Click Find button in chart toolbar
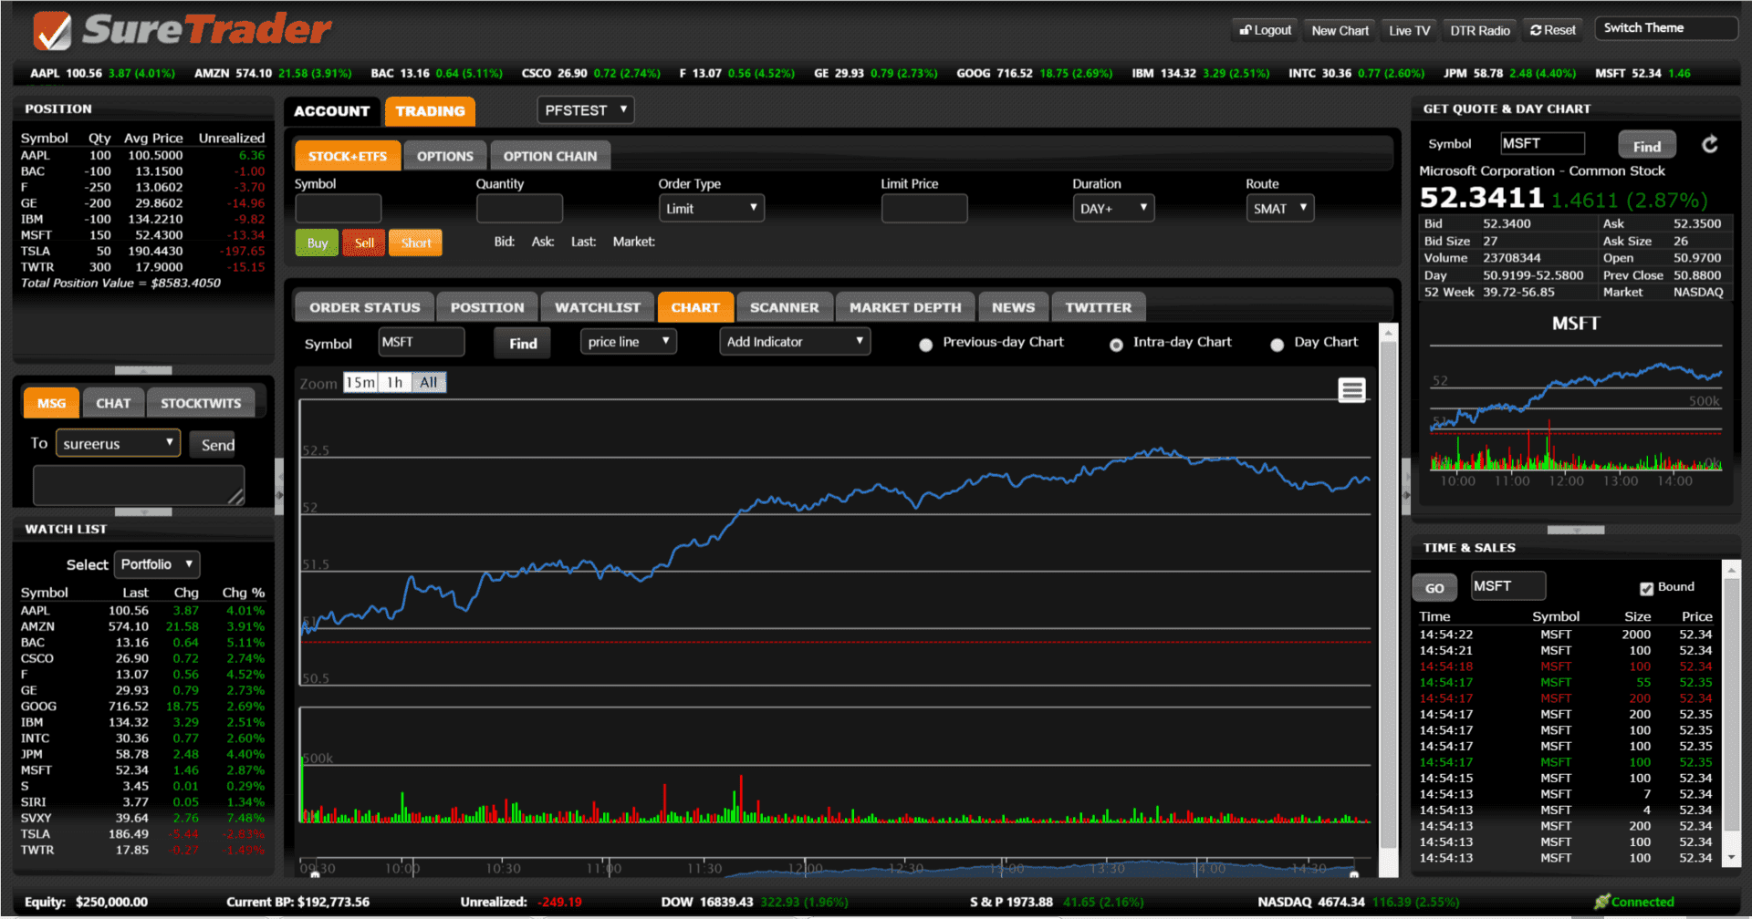Viewport: 1752px width, 919px height. (x=523, y=343)
